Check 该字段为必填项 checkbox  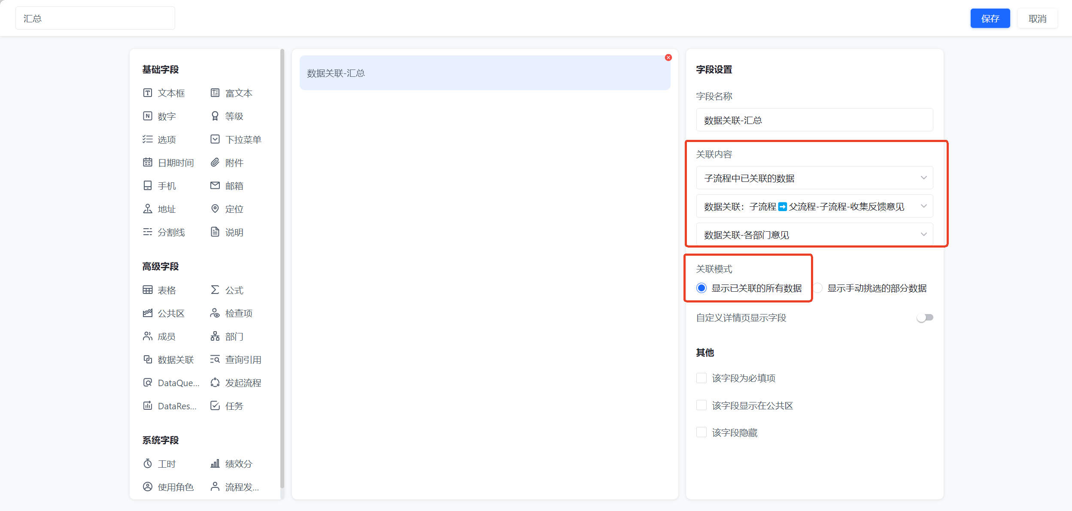click(702, 378)
